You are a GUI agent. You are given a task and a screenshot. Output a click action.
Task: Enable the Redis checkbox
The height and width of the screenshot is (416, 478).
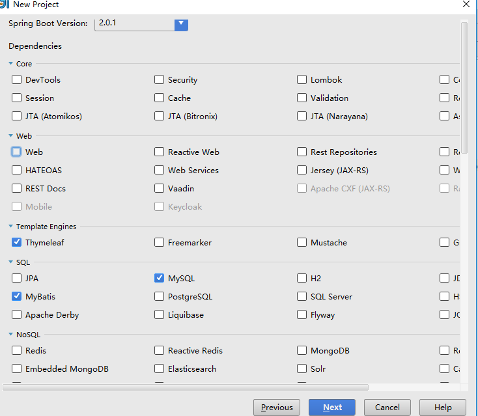coord(16,350)
